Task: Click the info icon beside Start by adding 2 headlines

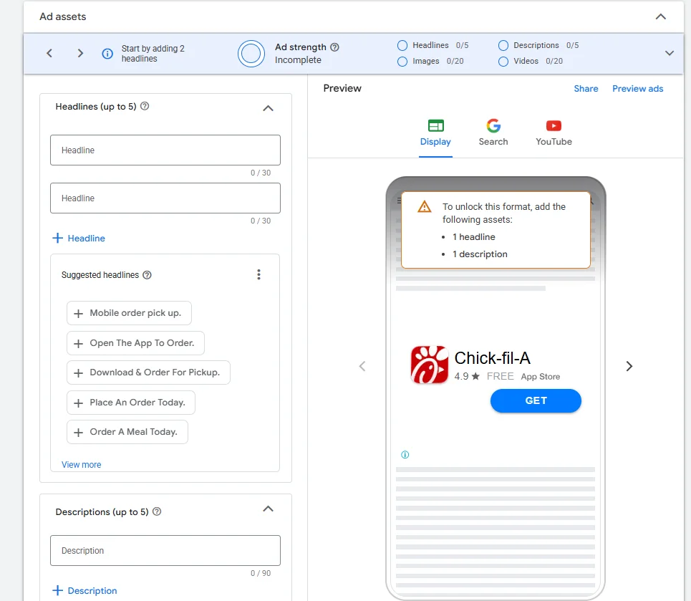Action: (x=107, y=54)
